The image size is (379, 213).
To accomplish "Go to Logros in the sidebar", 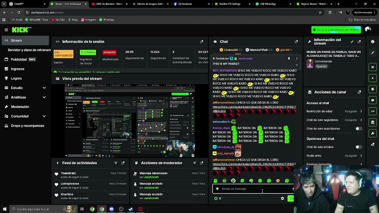I will [x=25, y=78].
